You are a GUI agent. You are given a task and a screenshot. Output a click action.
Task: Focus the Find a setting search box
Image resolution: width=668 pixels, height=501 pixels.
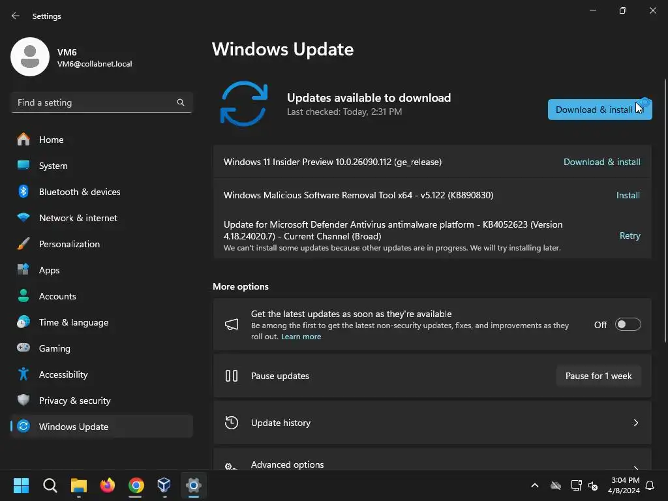coord(102,102)
